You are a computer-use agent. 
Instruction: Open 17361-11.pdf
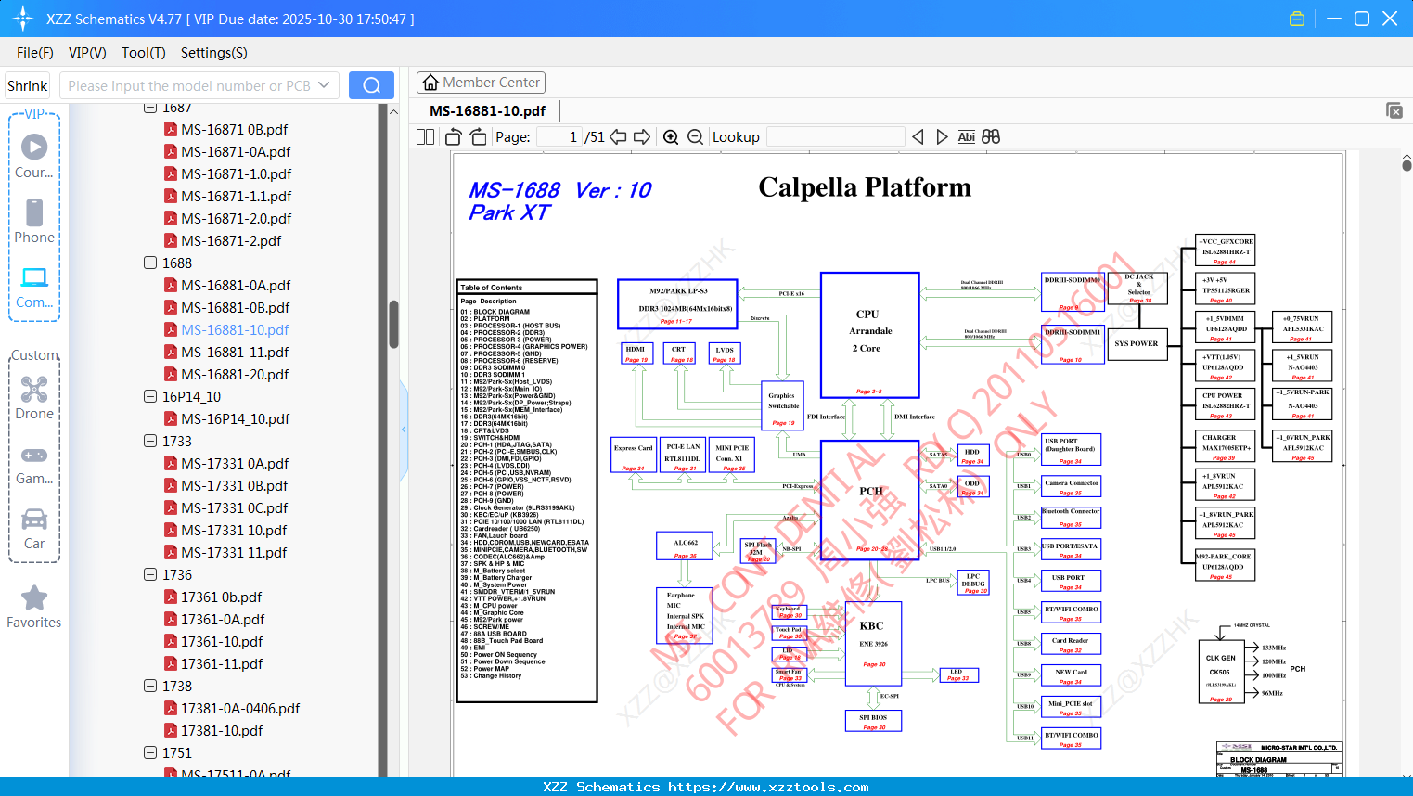pos(222,663)
